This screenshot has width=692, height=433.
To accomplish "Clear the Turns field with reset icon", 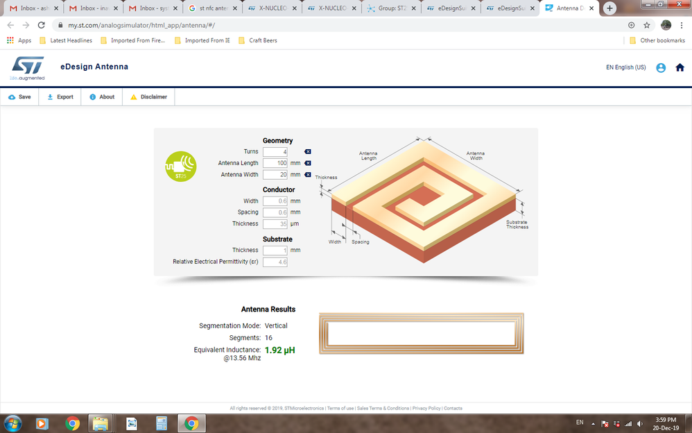I will point(308,151).
